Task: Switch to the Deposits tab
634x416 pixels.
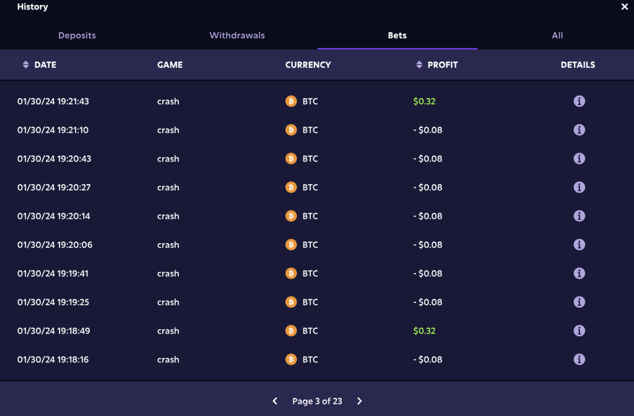Action: [x=77, y=35]
